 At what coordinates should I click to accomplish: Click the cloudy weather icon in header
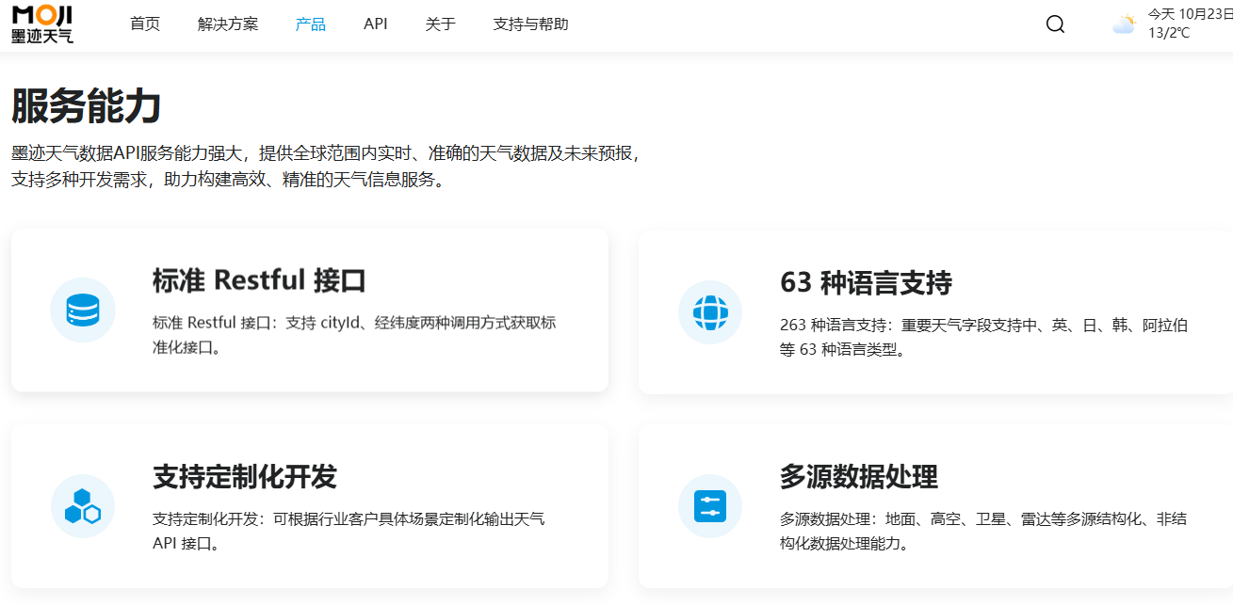pyautogui.click(x=1123, y=24)
